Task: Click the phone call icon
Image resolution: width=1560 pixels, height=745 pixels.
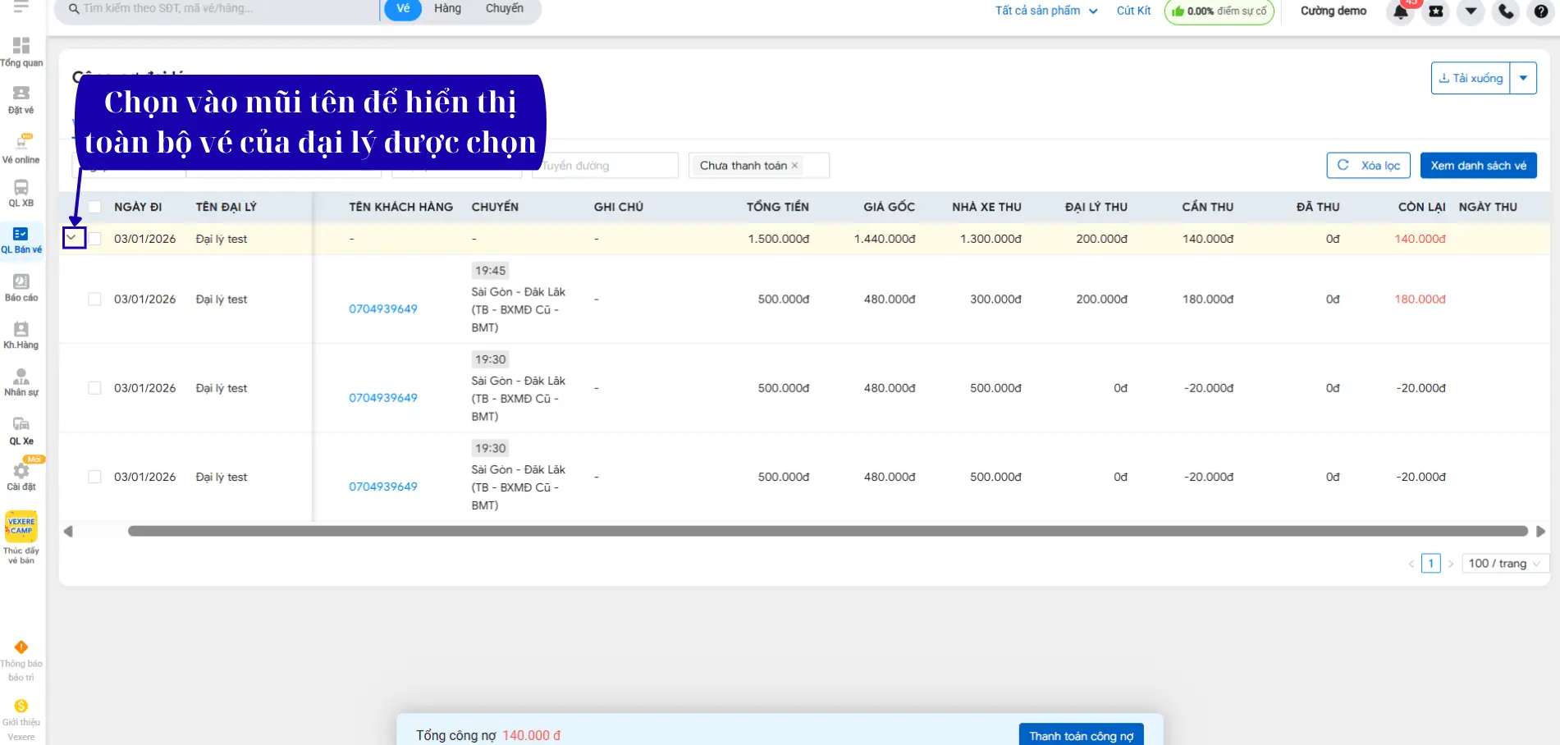Action: coord(1506,11)
